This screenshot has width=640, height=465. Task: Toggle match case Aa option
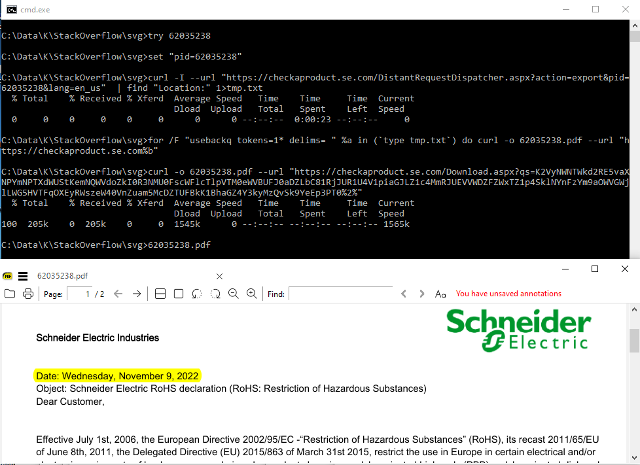(x=440, y=294)
